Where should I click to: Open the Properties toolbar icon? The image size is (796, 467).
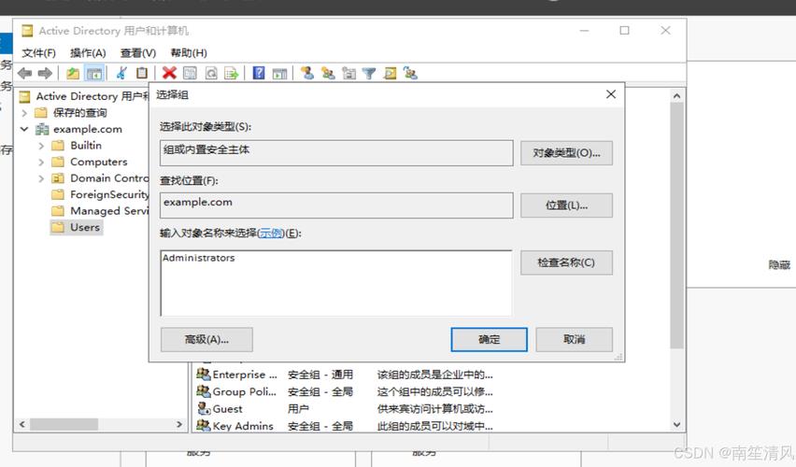click(x=190, y=74)
